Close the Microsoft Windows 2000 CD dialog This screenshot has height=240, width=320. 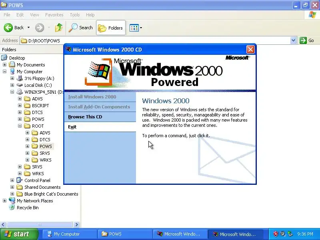point(250,49)
